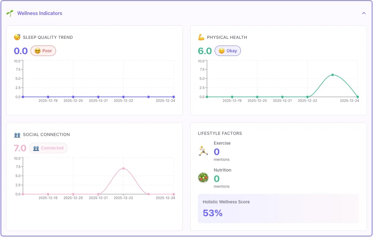This screenshot has height=237, width=373.
Task: Select the salad icon next to Nutrition
Action: (x=203, y=178)
